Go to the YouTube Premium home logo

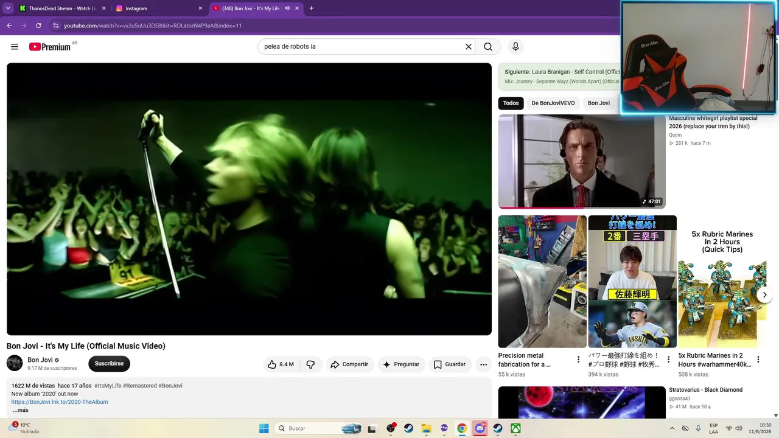50,47
